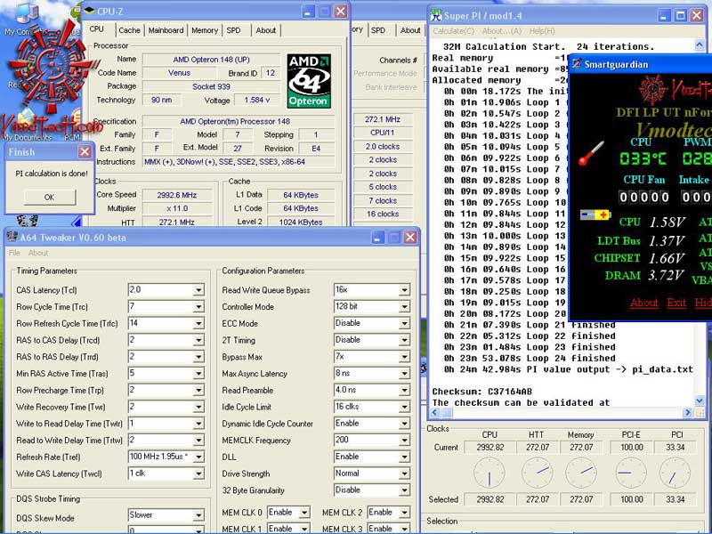Click left arrow of Super PI horizontal scrollbar
Screen dimensions: 712x534
[x=435, y=412]
